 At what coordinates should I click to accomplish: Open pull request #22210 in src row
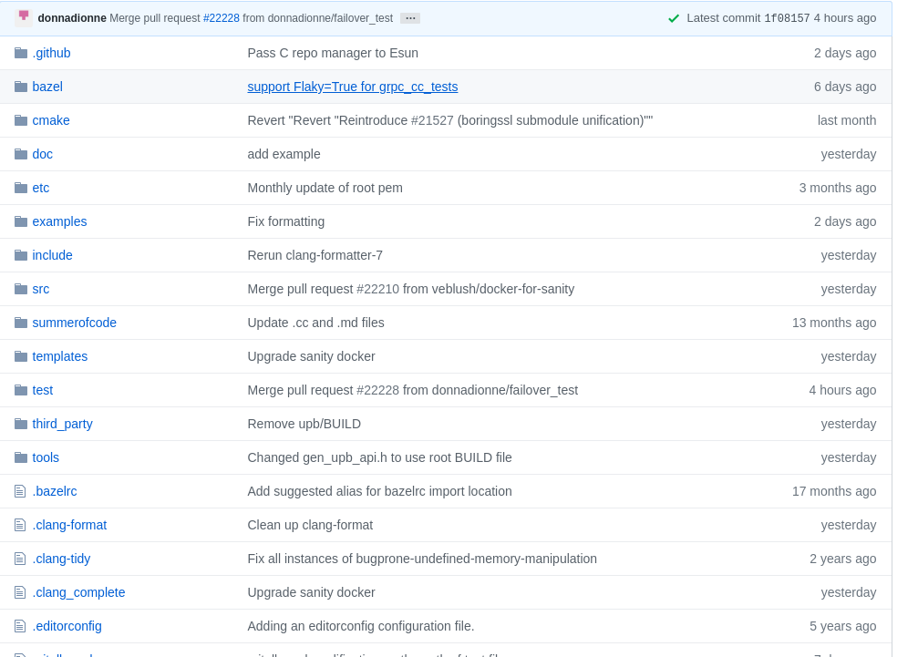377,289
